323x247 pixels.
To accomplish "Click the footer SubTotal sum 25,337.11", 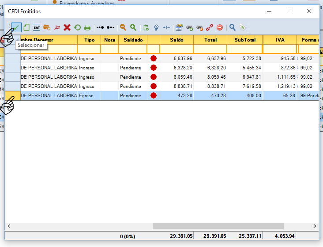I will click(250, 236).
